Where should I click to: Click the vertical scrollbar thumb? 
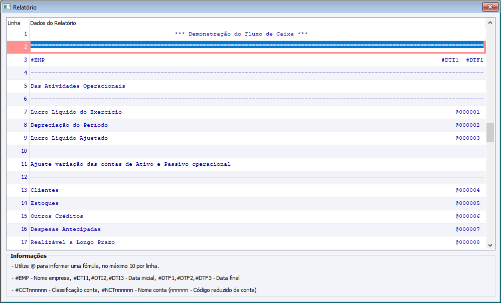pyautogui.click(x=490, y=132)
